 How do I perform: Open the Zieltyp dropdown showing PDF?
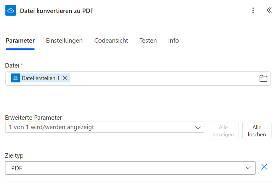(130, 168)
